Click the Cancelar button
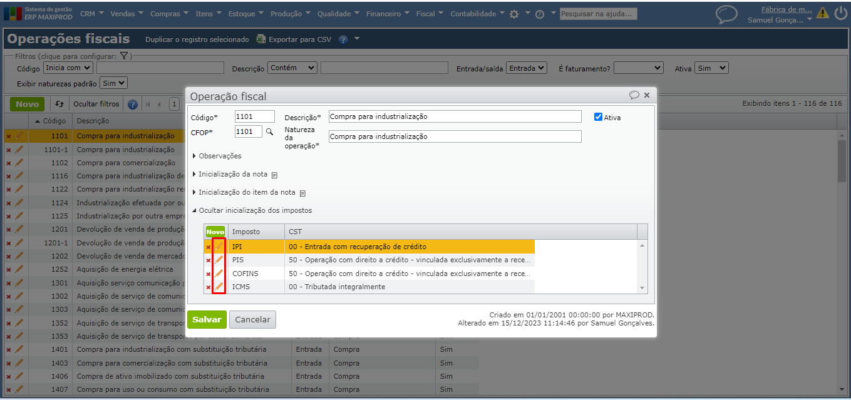The image size is (851, 400). [x=252, y=319]
